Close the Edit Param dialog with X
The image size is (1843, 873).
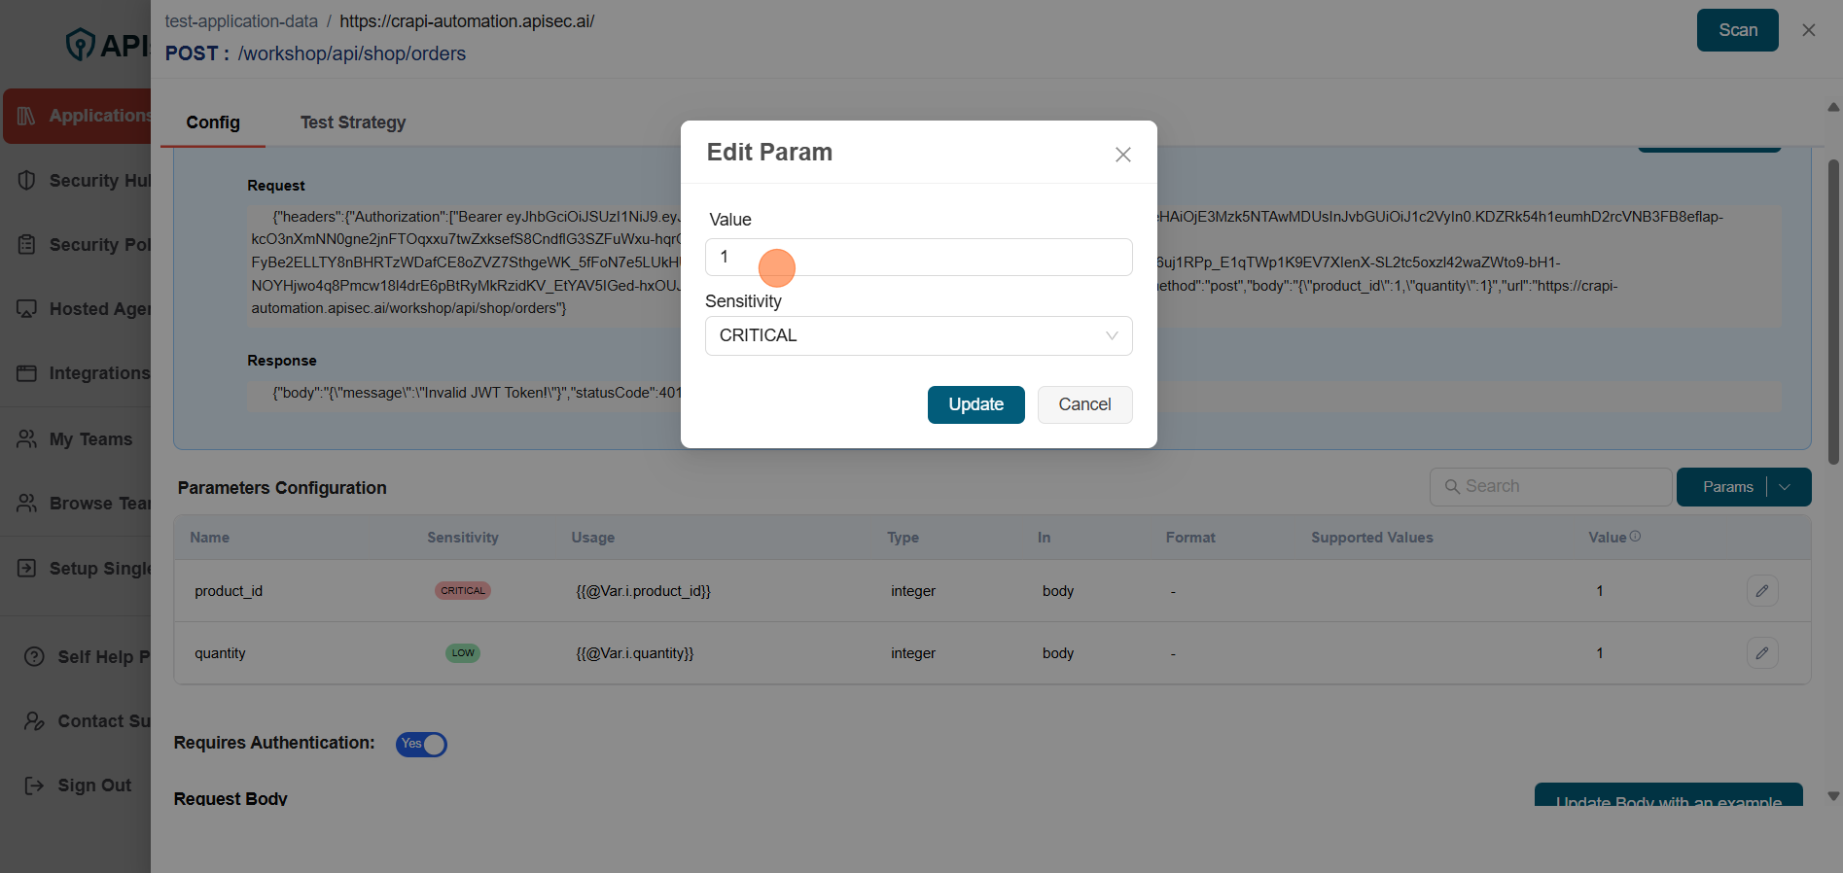pos(1123,155)
